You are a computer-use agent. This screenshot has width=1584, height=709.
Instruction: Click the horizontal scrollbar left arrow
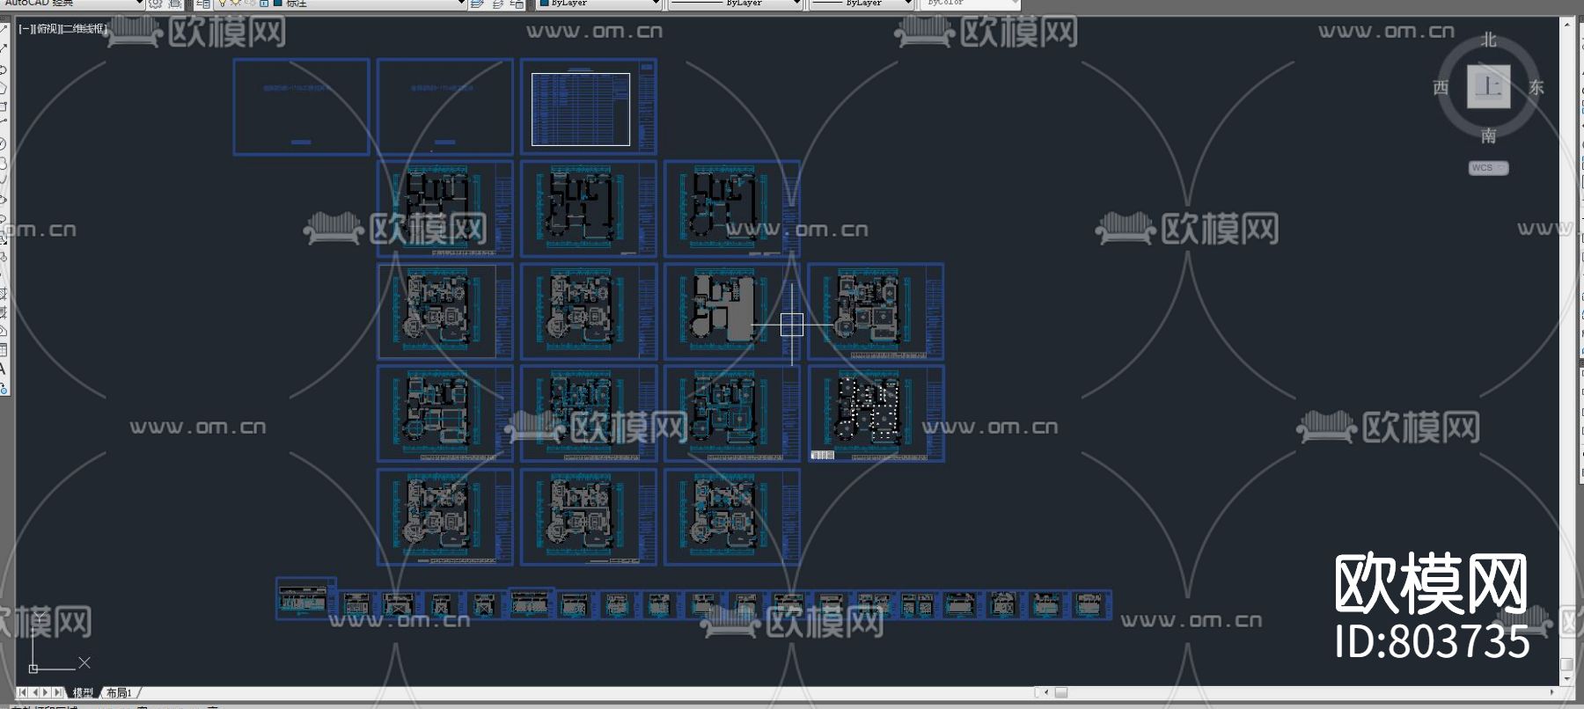[1047, 693]
